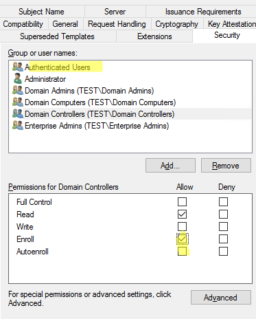Click the Write permission label
256x319 pixels.
[x=25, y=227]
